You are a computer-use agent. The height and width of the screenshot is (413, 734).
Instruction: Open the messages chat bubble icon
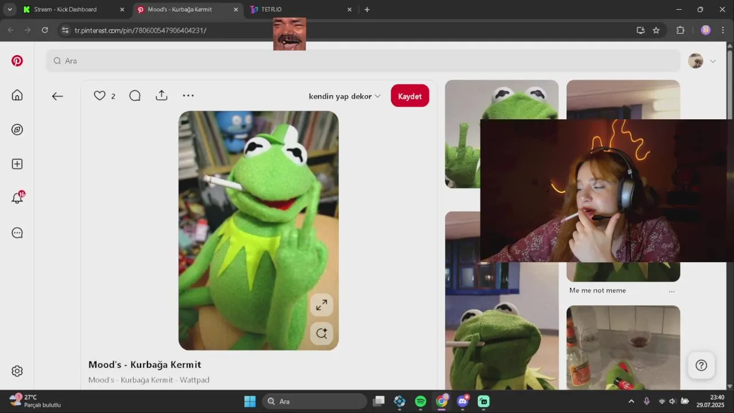17,233
